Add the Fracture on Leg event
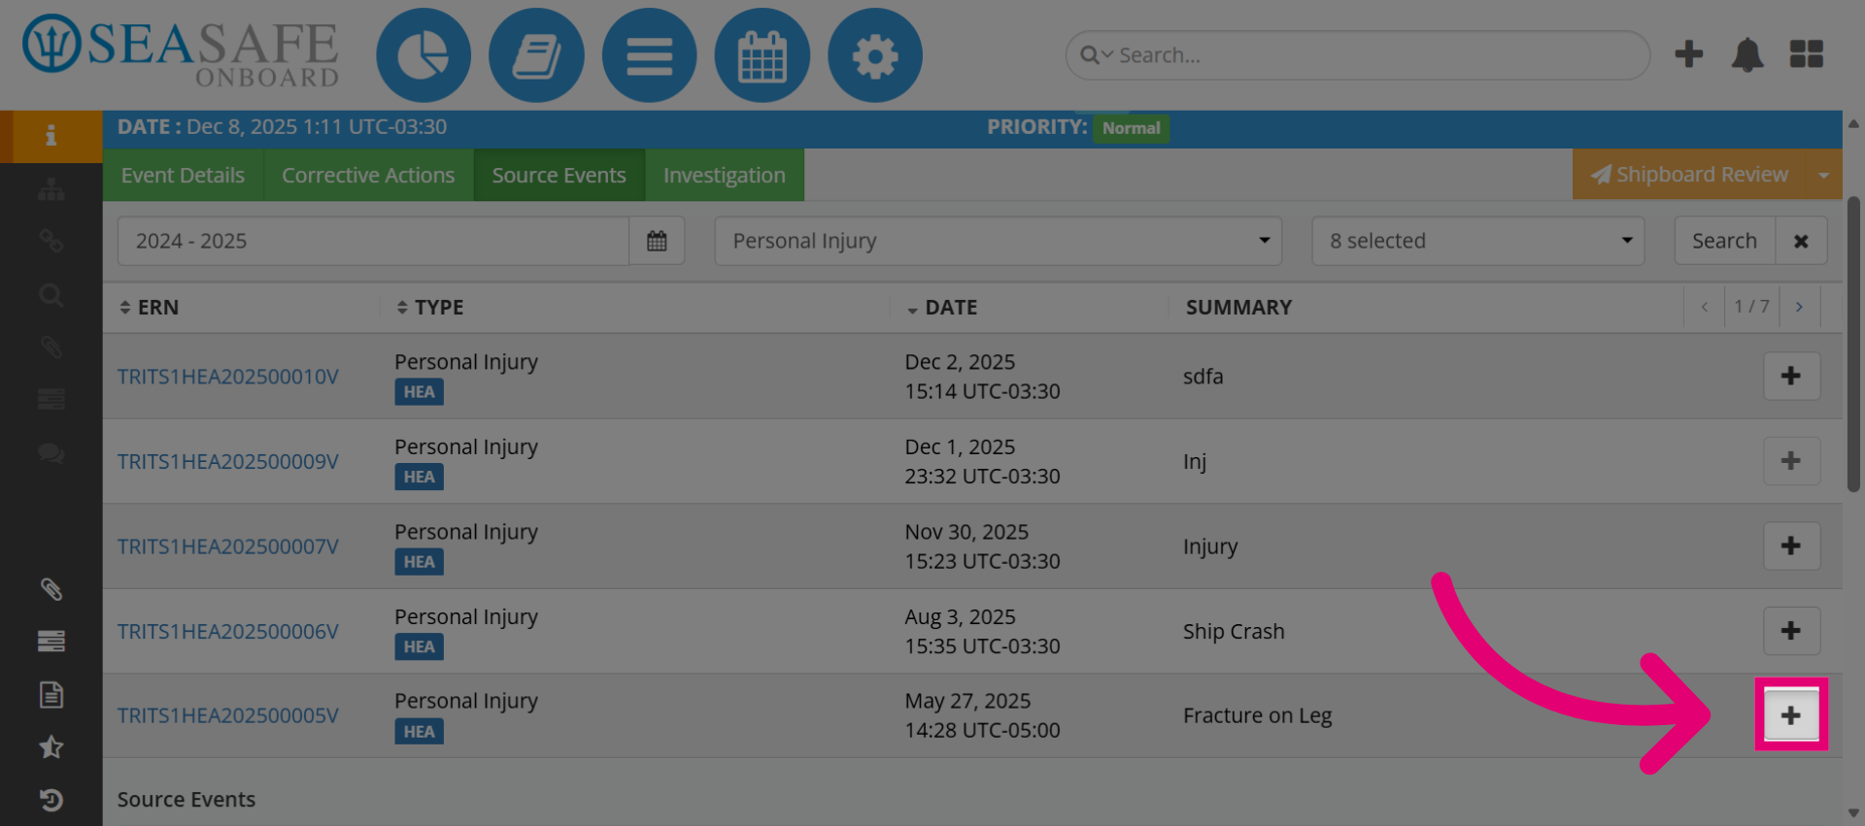The image size is (1865, 826). point(1791,715)
